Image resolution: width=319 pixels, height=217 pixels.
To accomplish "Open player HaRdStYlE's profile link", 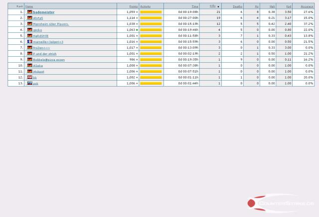I will (41, 36).
